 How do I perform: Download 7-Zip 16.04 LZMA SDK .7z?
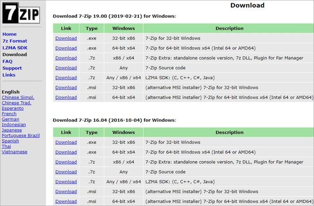pyautogui.click(x=66, y=182)
